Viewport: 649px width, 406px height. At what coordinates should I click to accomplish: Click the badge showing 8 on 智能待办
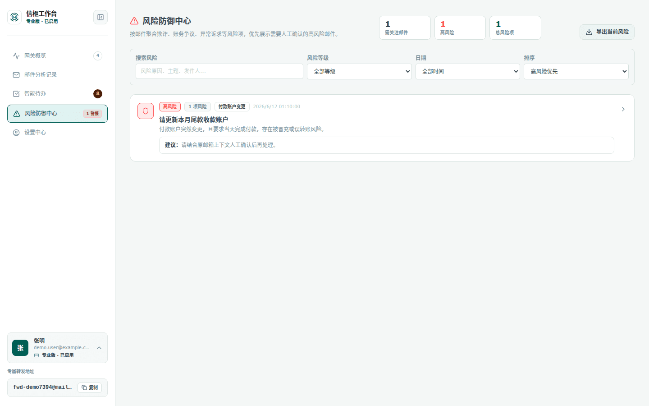point(98,94)
